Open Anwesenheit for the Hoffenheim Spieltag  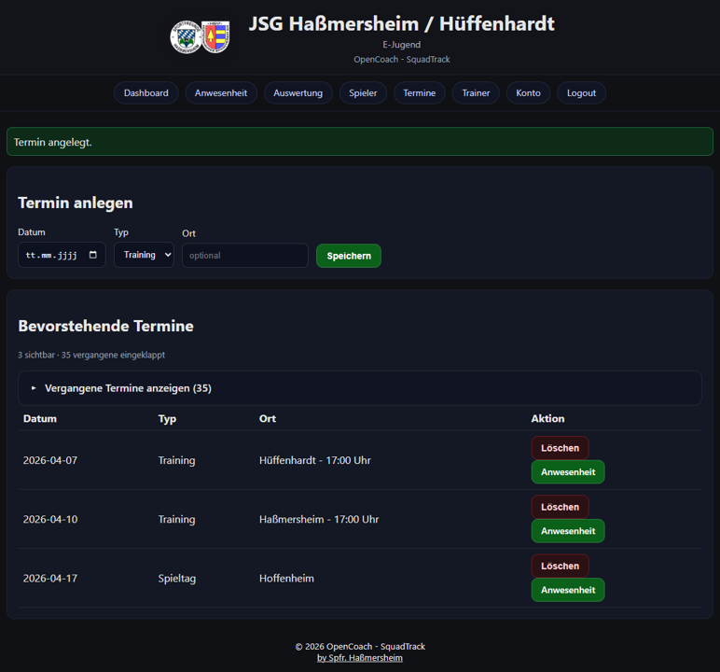click(568, 590)
